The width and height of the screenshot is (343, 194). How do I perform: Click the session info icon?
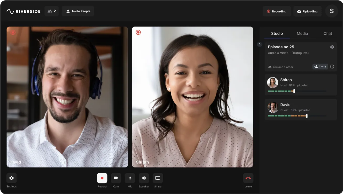pos(332,66)
